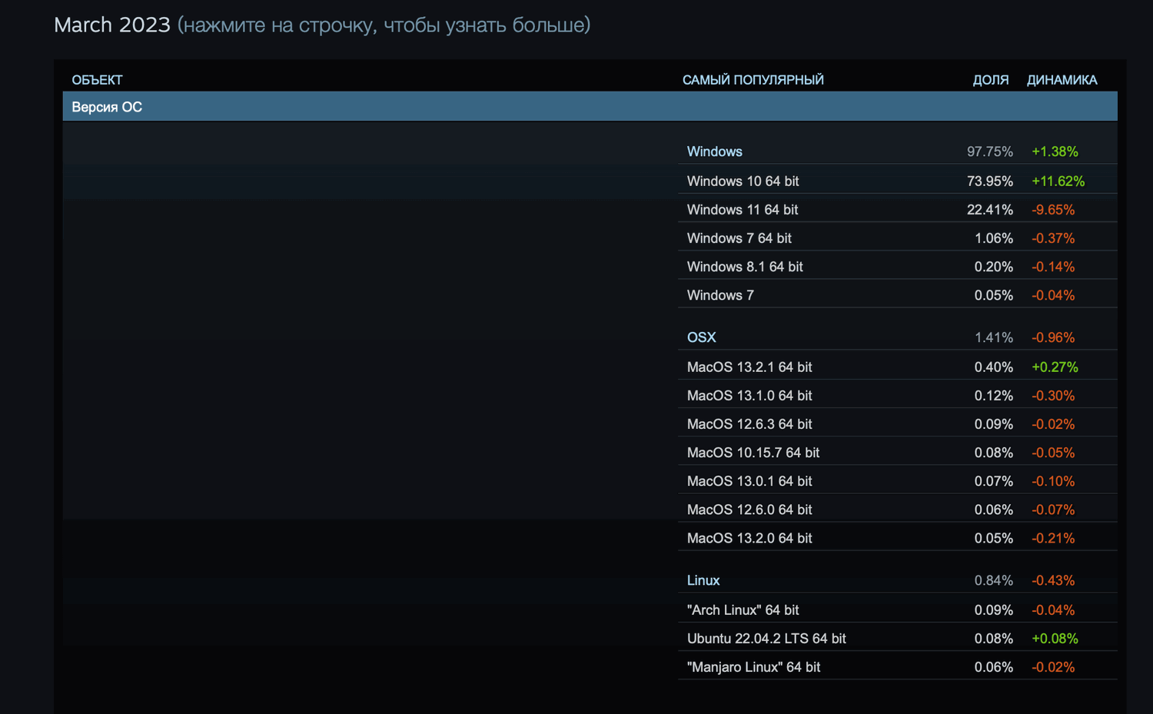Screen dimensions: 1153x714
Task: Select the OSX total change "-0.96%"
Action: click(1053, 337)
